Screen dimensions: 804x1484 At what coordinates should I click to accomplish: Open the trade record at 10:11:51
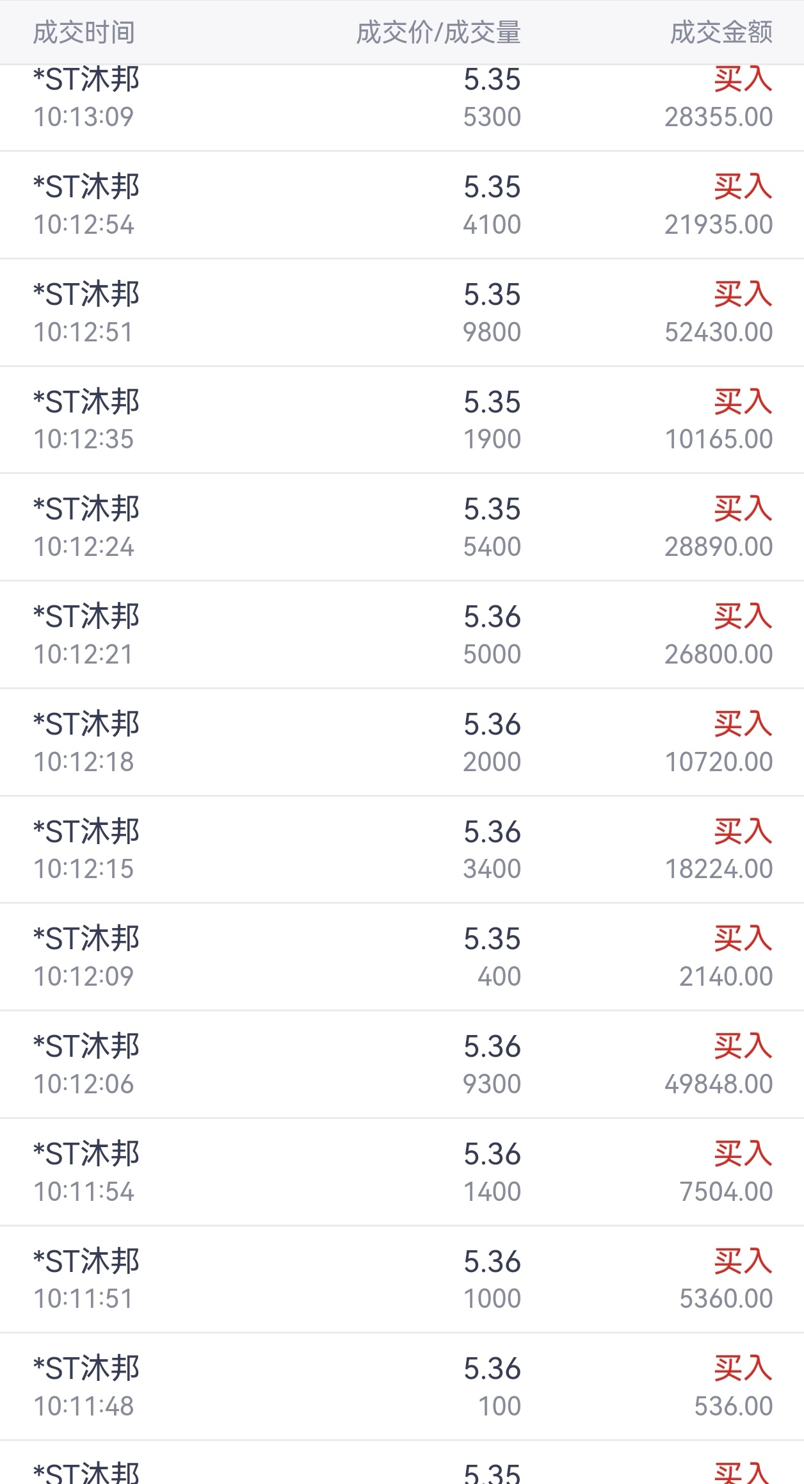pyautogui.click(x=402, y=1280)
